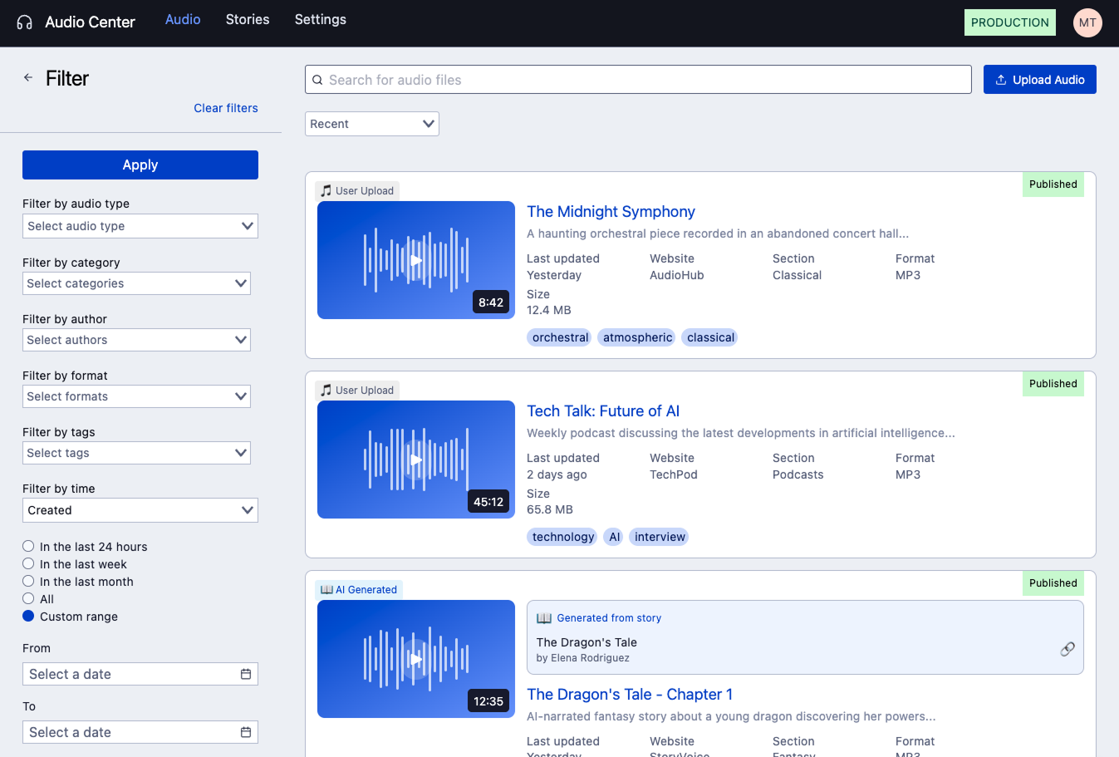Open 'Tech Talk: Future of AI' title link
This screenshot has width=1119, height=757.
[603, 411]
